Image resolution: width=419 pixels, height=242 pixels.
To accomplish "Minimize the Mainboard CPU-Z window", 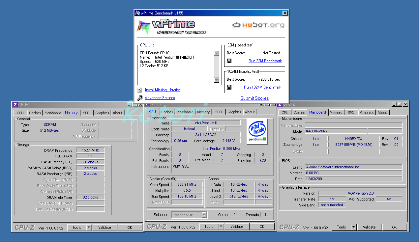I will point(394,104).
